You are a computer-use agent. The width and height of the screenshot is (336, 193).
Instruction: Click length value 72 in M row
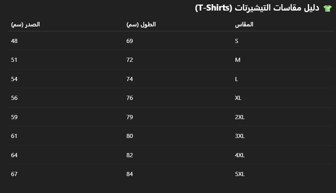pyautogui.click(x=130, y=60)
